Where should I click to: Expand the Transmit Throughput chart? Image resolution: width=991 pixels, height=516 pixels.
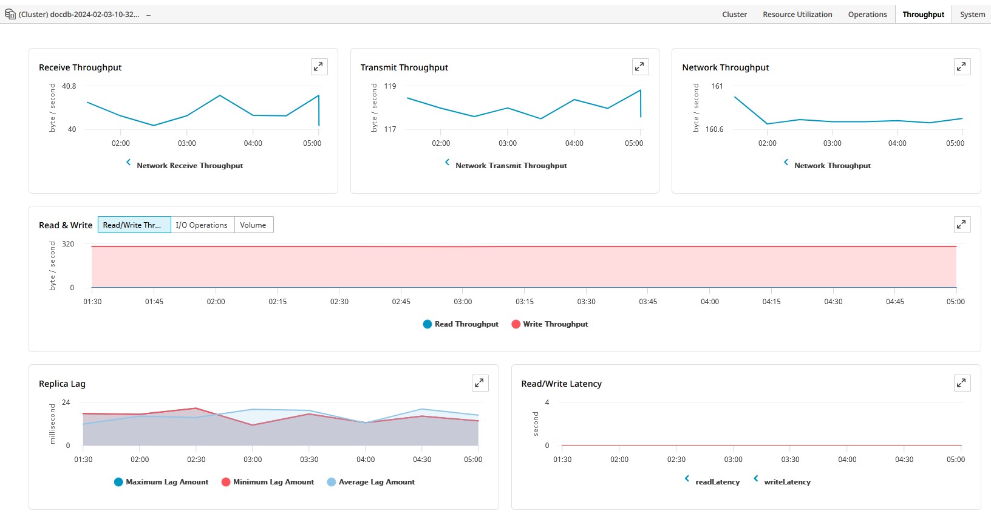[x=640, y=67]
